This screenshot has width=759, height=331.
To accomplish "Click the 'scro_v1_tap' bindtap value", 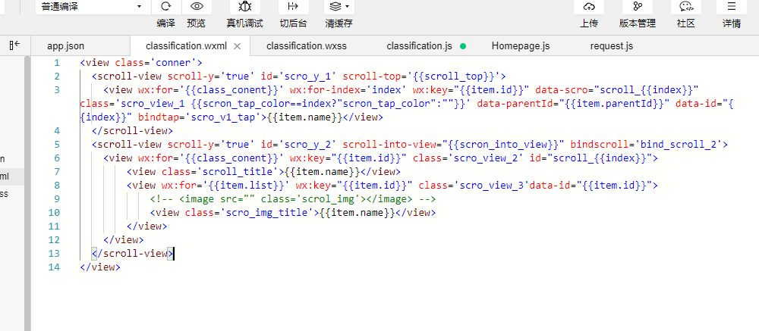I will 222,117.
